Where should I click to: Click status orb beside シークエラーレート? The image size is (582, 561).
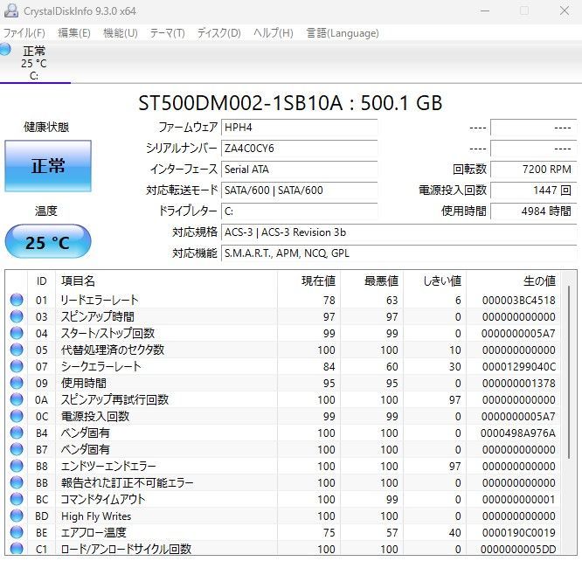pos(16,366)
